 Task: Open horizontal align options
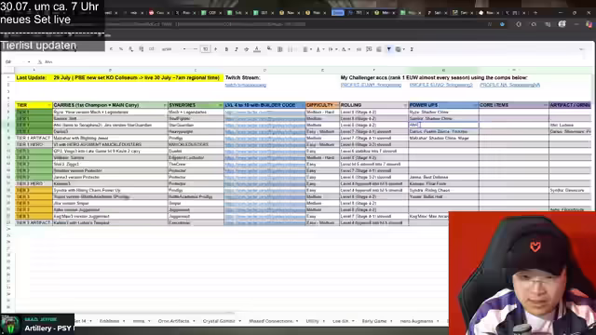pos(306,49)
